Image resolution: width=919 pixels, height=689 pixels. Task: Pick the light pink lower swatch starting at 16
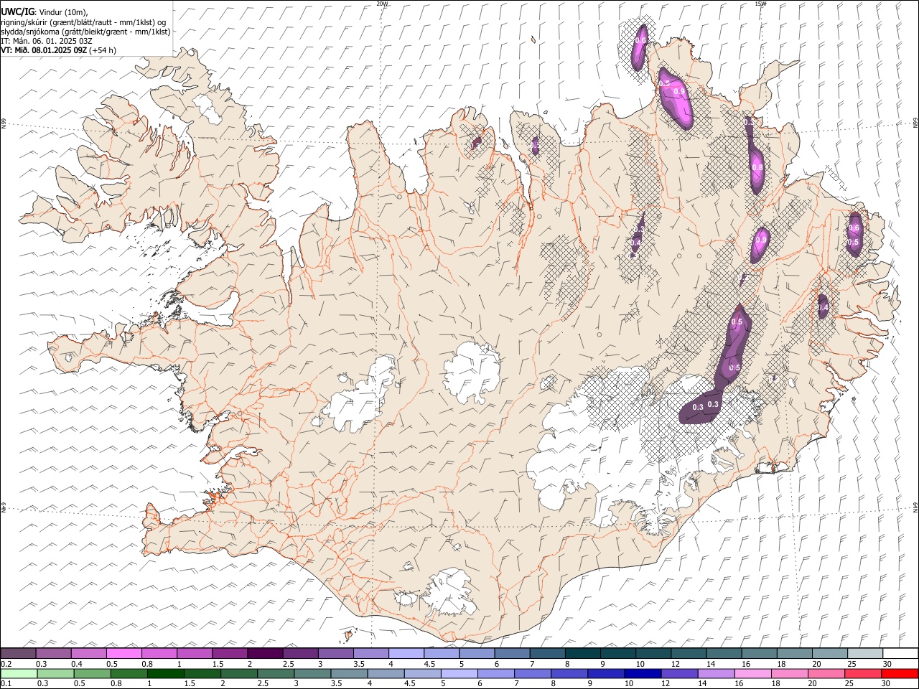click(x=752, y=673)
